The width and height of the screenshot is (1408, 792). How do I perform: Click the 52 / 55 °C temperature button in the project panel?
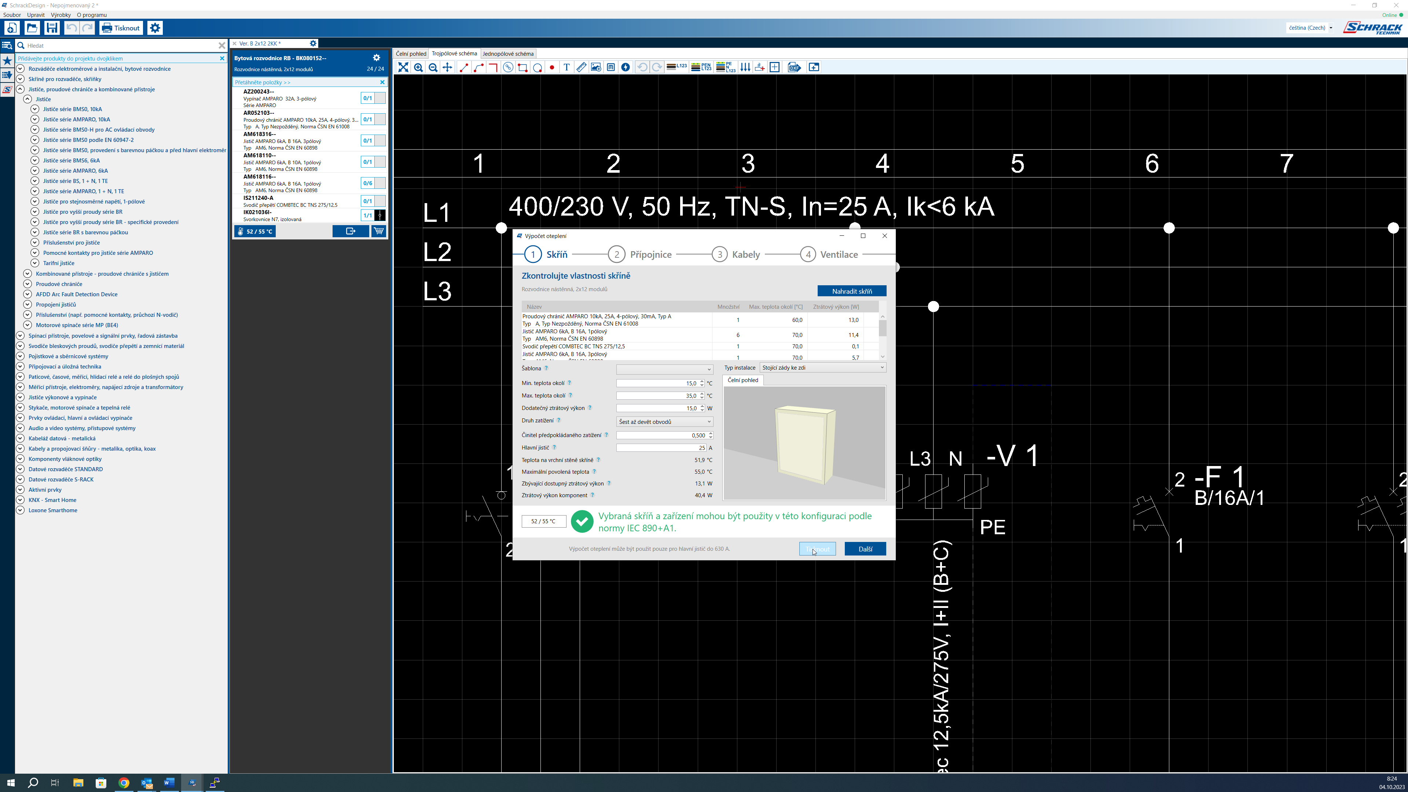(255, 231)
